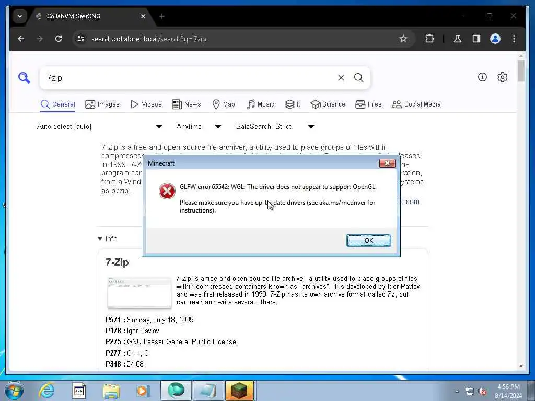Screen dimensions: 535x401
Task: Open a new browser tab
Action: [162, 16]
